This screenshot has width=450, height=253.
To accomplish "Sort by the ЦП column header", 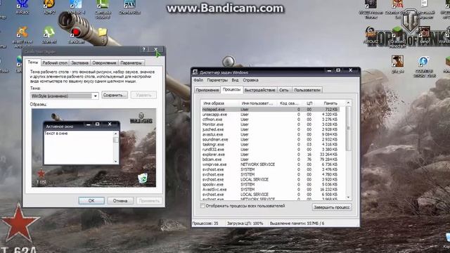I will click(x=309, y=103).
